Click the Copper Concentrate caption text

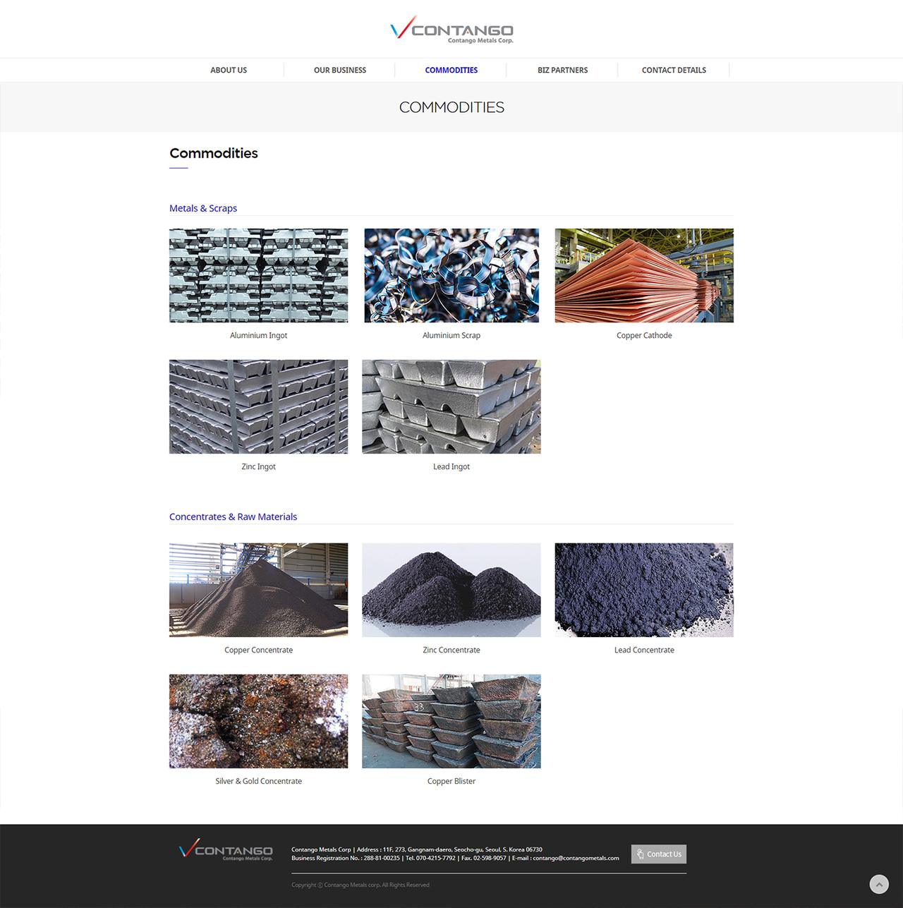coord(258,650)
